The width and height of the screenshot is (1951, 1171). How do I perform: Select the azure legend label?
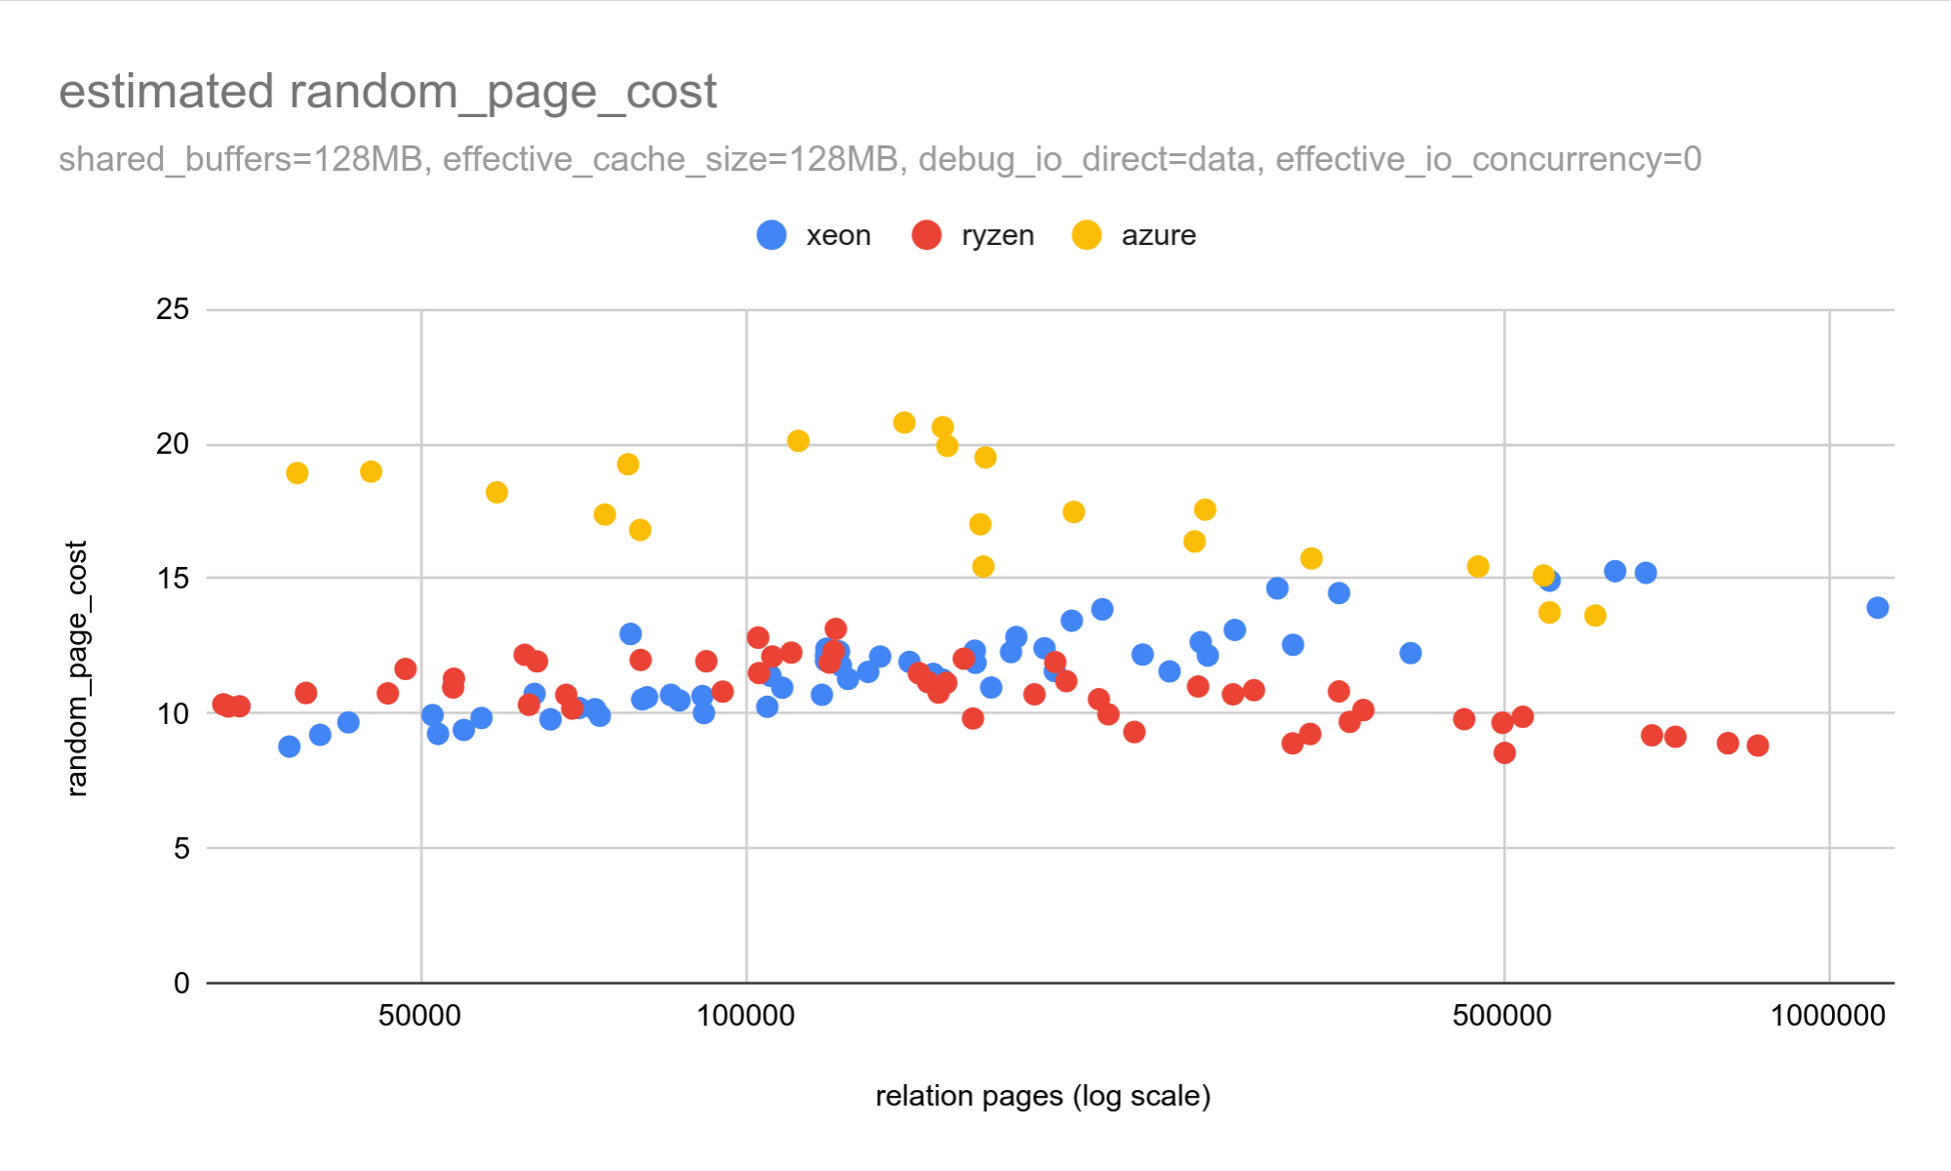tap(1158, 235)
